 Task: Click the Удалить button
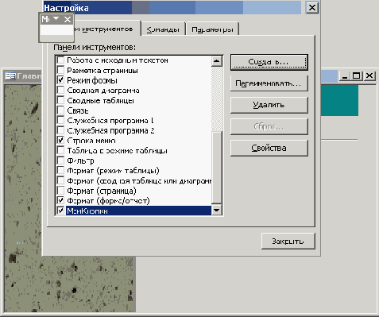point(269,105)
